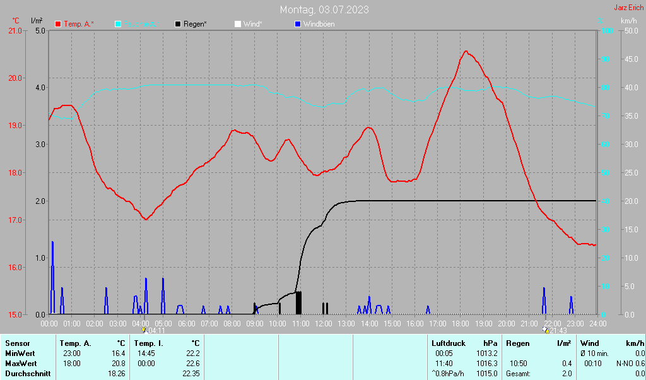Screen dimensions: 646x380
Task: Click the Temp. A. legend label
Action: 79,24
